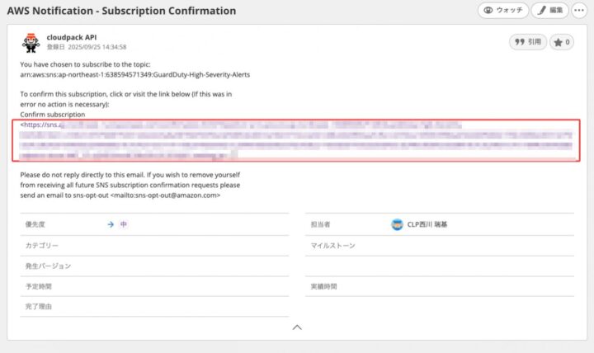The image size is (594, 353).
Task: Star this issue with the star button
Action: [x=562, y=42]
